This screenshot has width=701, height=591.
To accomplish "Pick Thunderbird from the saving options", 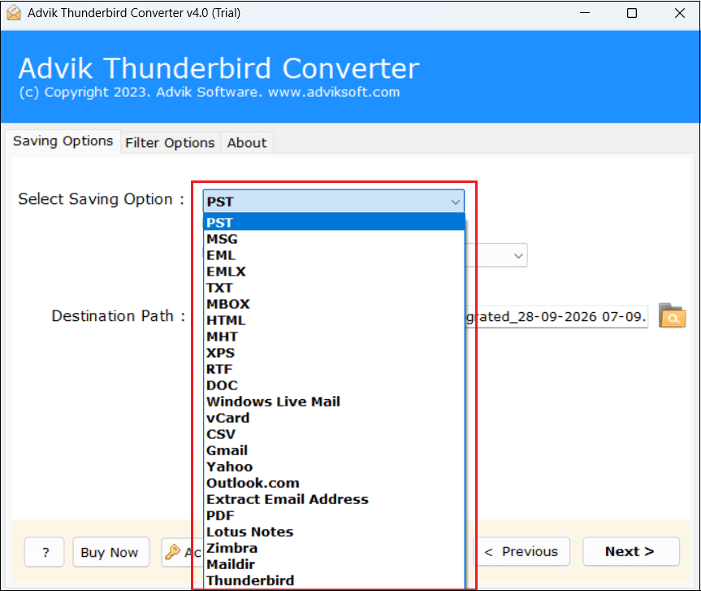I will click(x=335, y=580).
